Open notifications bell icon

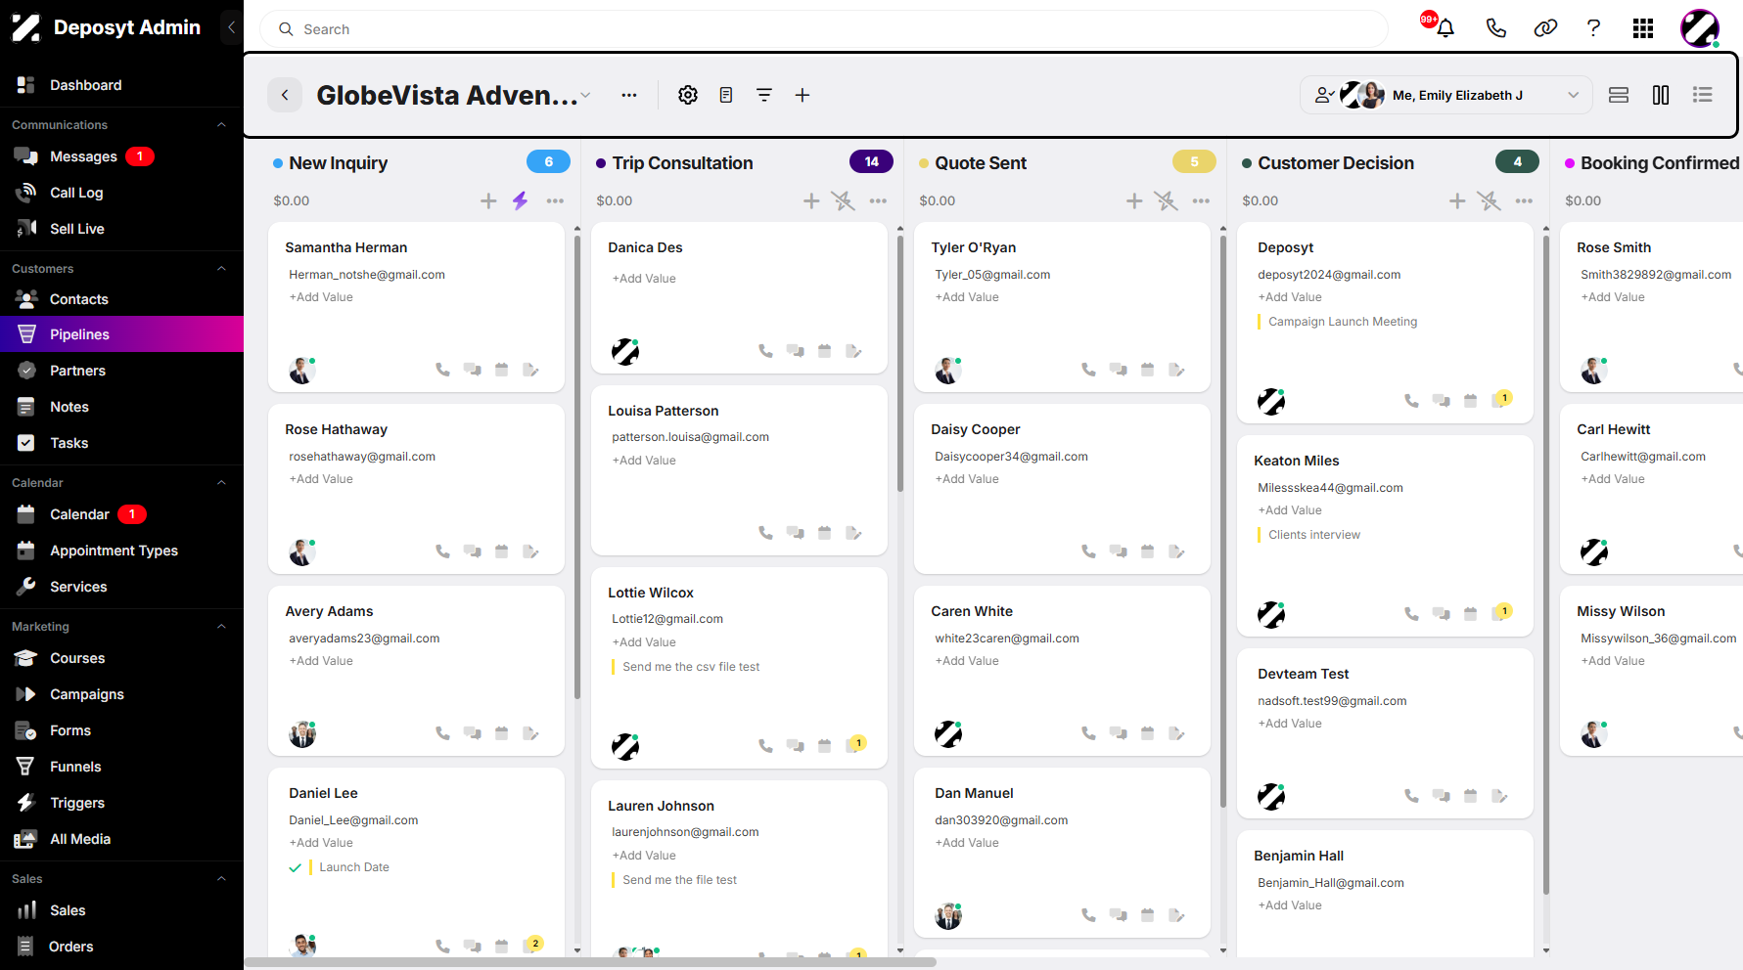tap(1445, 28)
